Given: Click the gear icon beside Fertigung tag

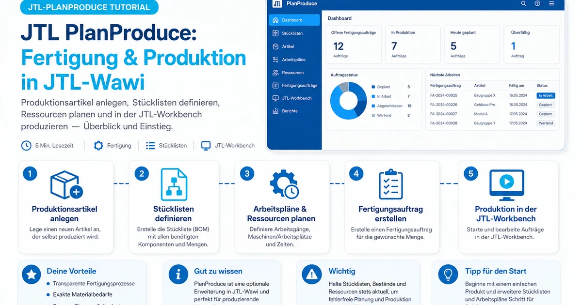Looking at the screenshot, I should (98, 146).
